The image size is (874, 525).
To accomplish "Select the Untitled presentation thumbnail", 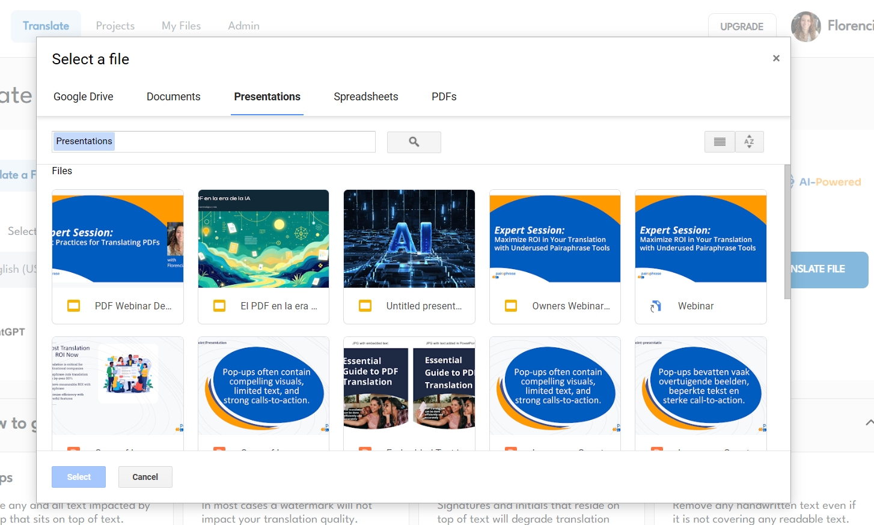I will click(x=409, y=238).
